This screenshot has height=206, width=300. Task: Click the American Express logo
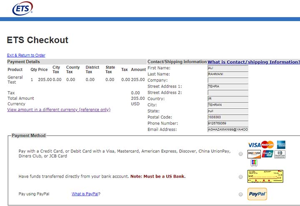[281, 145]
